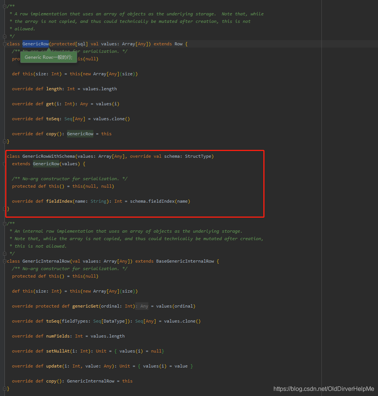Click the "length" method name after "override def"
378x396 pixels.
click(x=54, y=89)
